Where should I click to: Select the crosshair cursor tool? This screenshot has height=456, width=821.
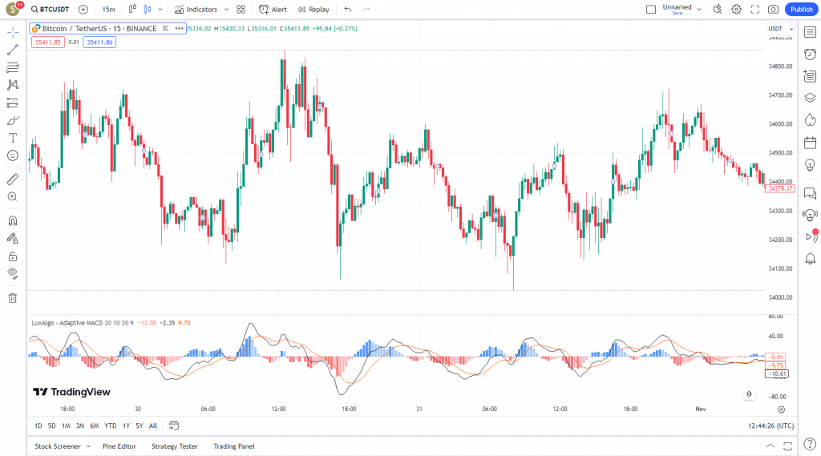[x=13, y=33]
